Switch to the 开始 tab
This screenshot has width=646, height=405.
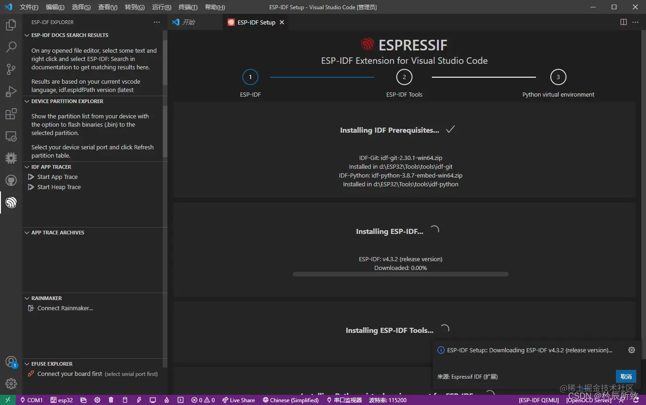[188, 22]
